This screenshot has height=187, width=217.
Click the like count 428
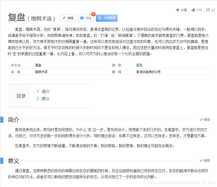point(199,10)
